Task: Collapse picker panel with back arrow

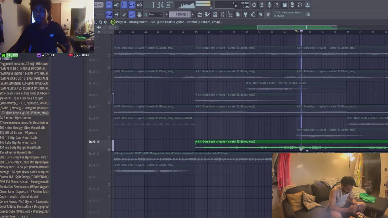Action: tap(116, 28)
